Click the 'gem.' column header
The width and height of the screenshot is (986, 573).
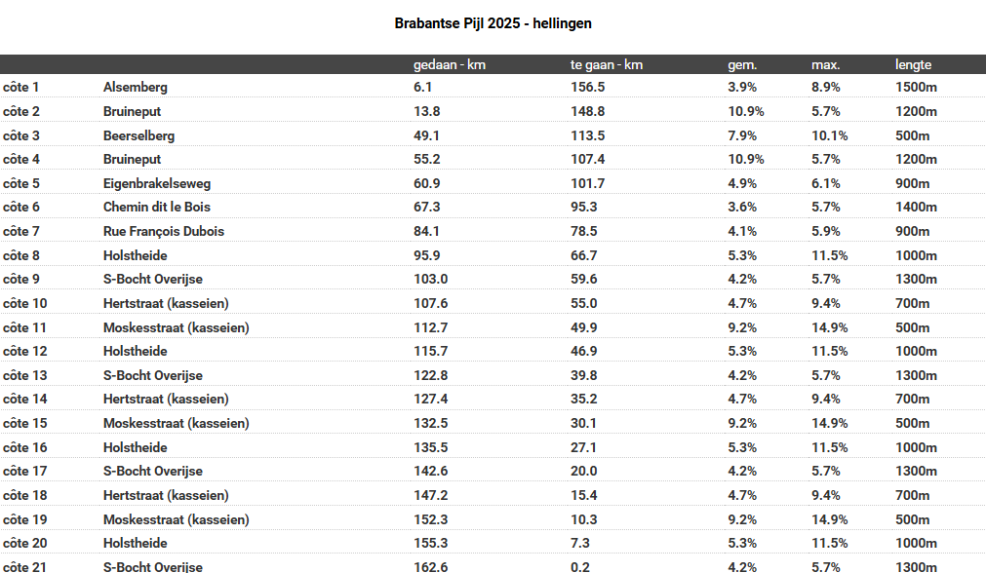click(742, 65)
